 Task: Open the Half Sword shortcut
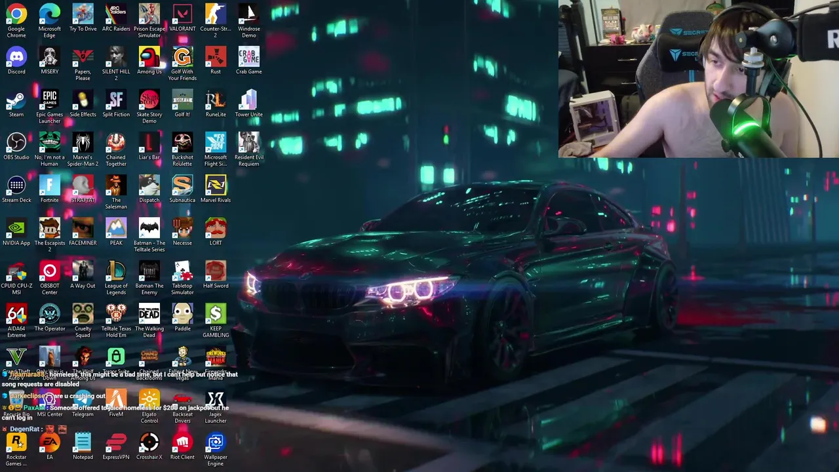216,271
